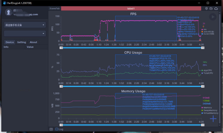This screenshot has height=133, width=223.
Task: Click the FPS chart left range slider handle
Action: pyautogui.click(x=61, y=48)
